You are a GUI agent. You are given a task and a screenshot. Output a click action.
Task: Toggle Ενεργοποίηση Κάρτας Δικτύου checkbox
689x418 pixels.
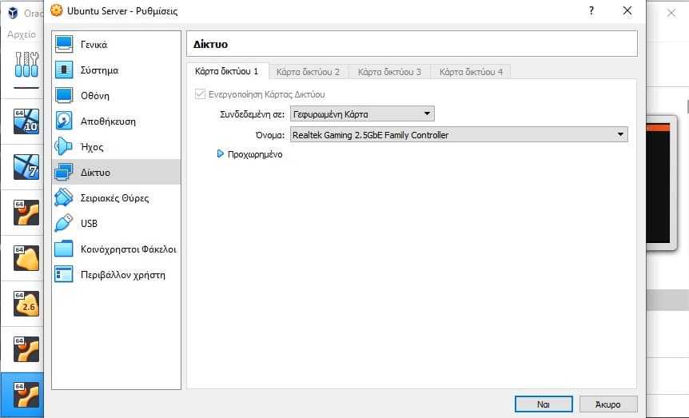tap(200, 94)
